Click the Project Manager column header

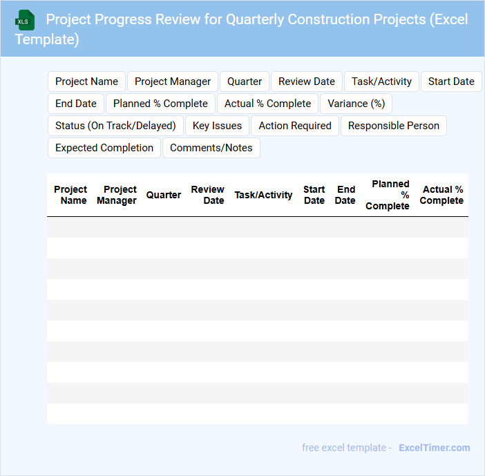[117, 195]
